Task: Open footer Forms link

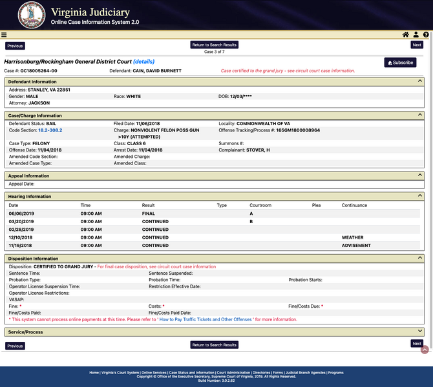Action: tap(278, 373)
